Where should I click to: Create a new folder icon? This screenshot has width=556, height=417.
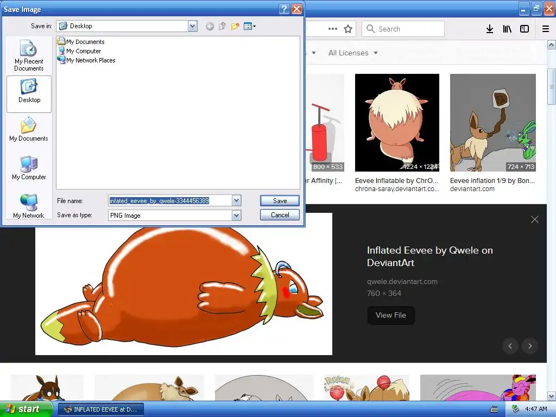(235, 26)
